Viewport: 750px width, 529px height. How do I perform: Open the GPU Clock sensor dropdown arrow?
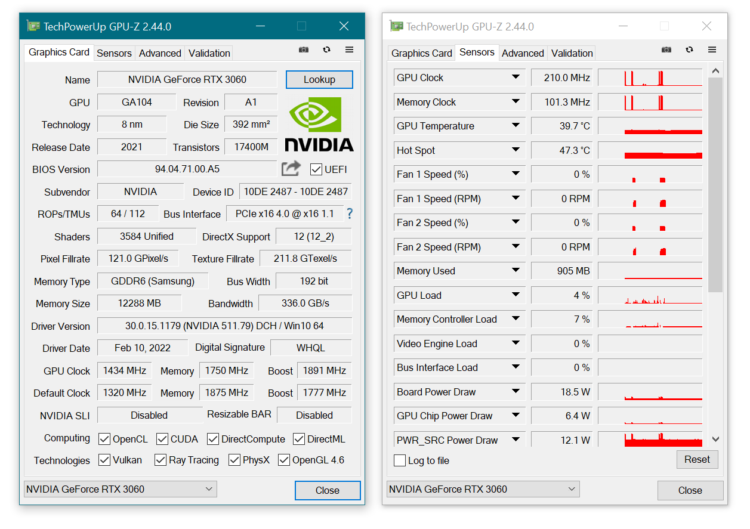point(516,77)
